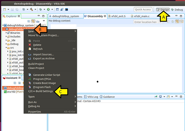This screenshot has width=185, height=131.
Task: Choose Generate Linker Script menu entry
Action: pyautogui.click(x=50, y=75)
